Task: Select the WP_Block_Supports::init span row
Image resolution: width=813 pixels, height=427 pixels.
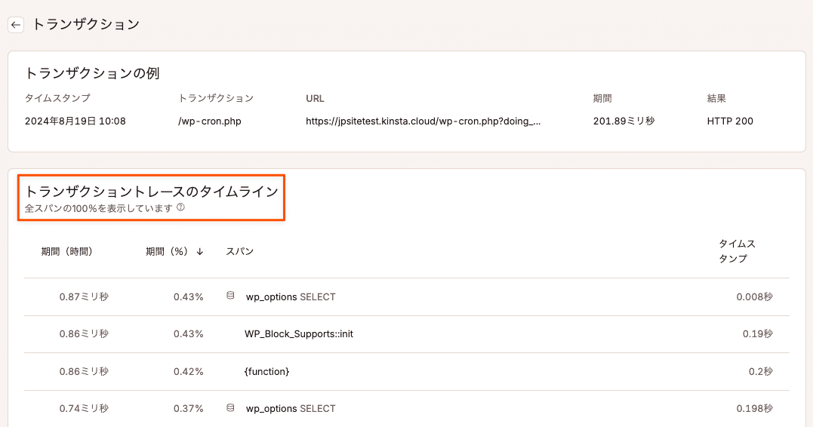Action: point(299,334)
